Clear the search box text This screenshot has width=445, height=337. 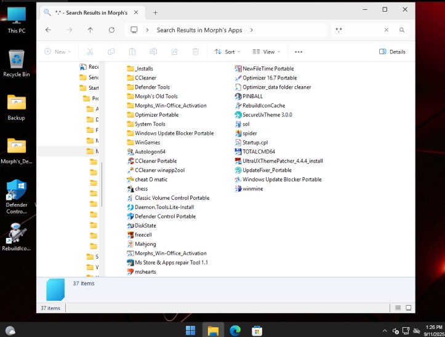click(x=387, y=30)
